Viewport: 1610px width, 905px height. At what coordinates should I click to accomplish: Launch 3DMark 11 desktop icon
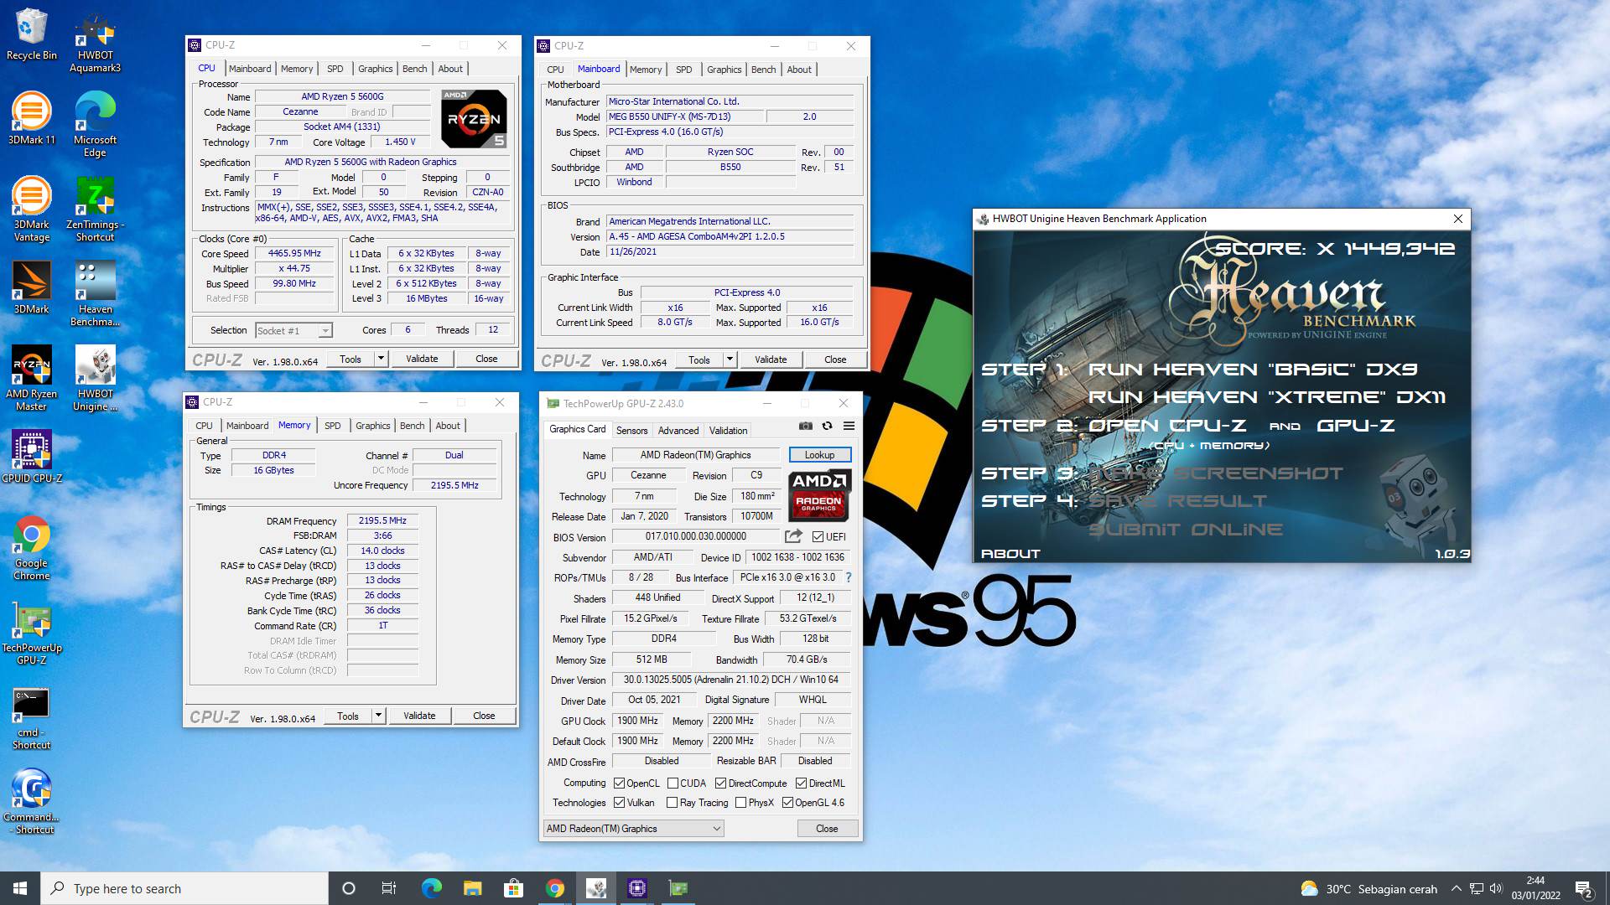(32, 118)
